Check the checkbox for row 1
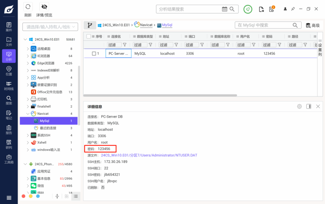This screenshot has width=325, height=204. tap(94, 54)
